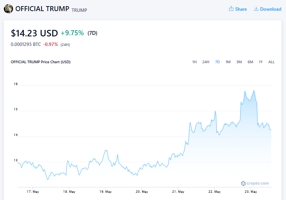Click the Download link text
Image resolution: width=286 pixels, height=200 pixels.
(271, 9)
